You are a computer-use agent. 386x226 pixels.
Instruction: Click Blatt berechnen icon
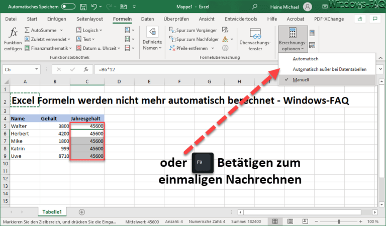tap(312, 45)
